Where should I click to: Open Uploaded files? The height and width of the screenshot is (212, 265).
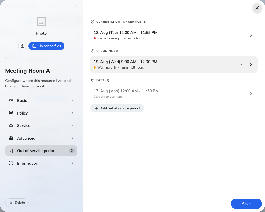coord(47,46)
